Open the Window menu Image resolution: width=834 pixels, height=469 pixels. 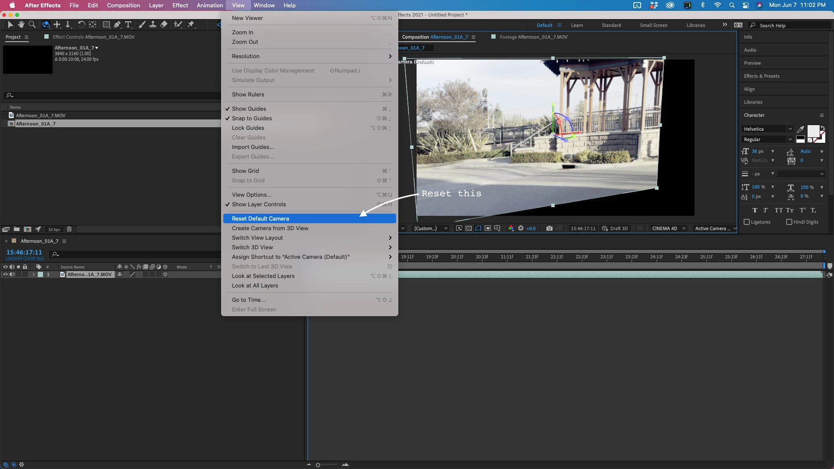click(x=264, y=5)
